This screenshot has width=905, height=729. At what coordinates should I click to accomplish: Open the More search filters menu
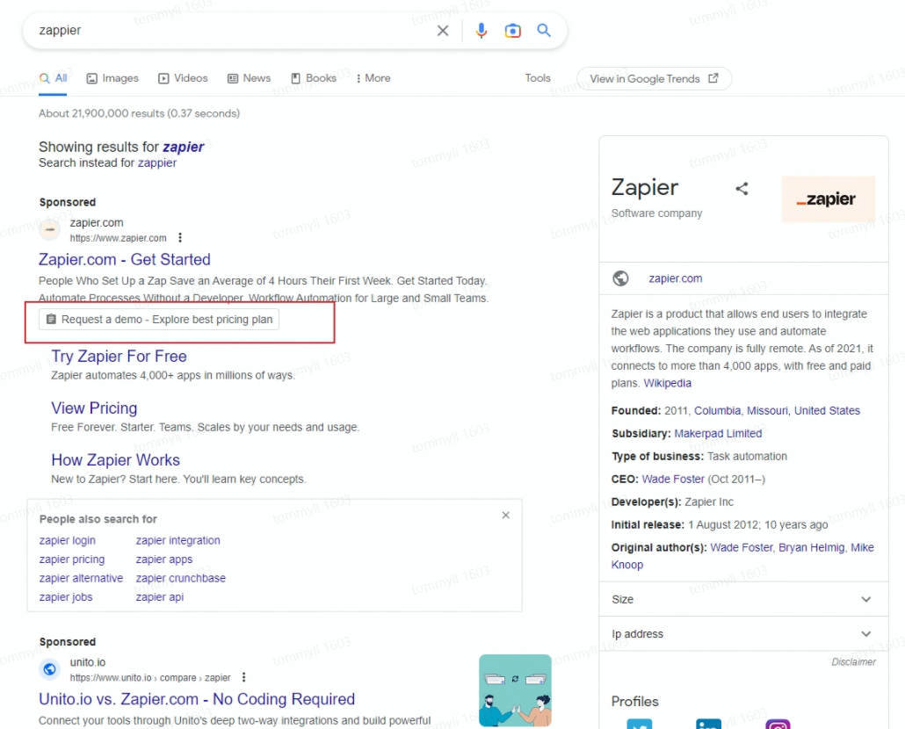click(373, 78)
